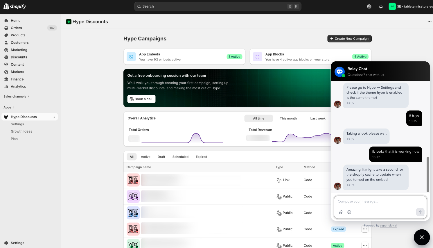Image resolution: width=433 pixels, height=248 pixels.
Task: Click the Sidekick icon beside the bell
Action: tap(369, 6)
